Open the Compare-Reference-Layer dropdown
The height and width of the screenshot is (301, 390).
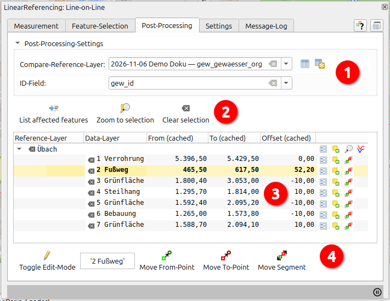286,64
